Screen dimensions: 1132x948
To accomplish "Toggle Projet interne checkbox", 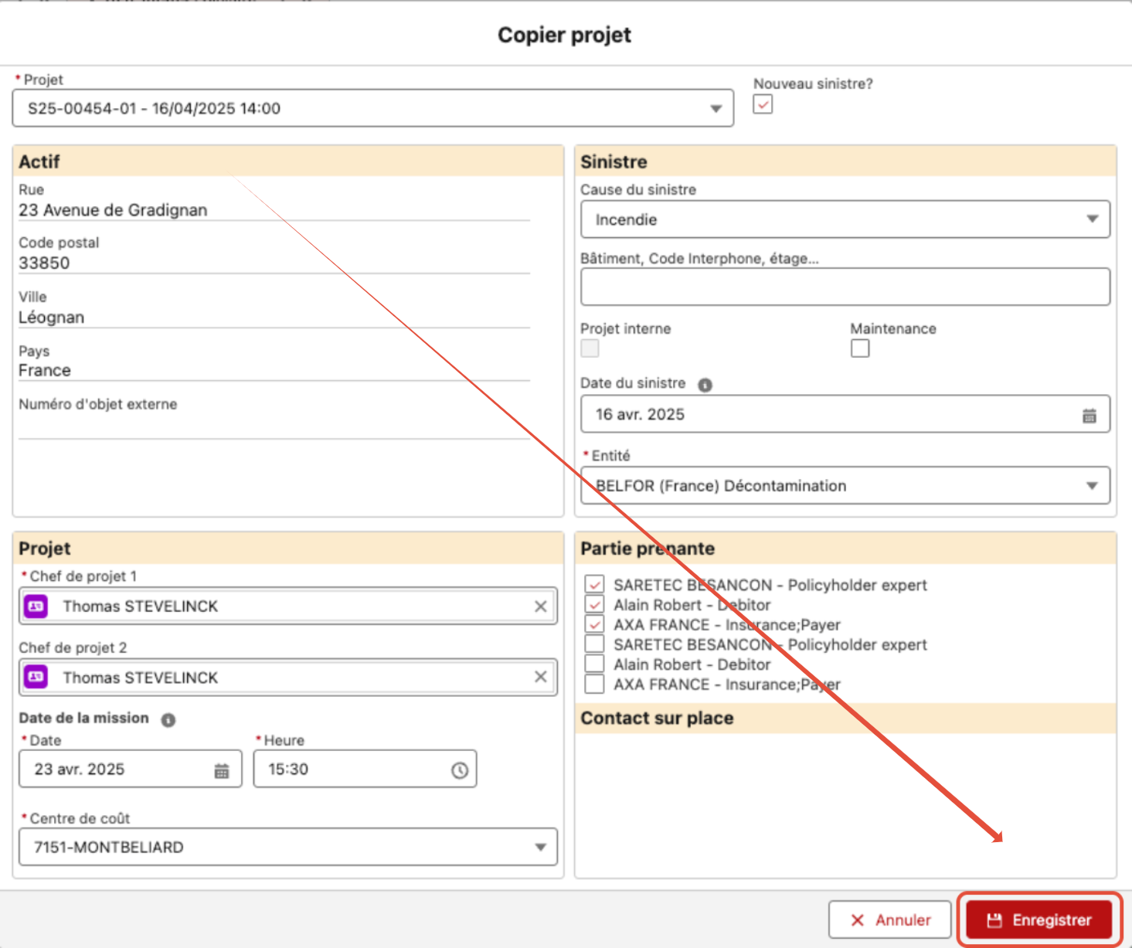I will coord(590,348).
